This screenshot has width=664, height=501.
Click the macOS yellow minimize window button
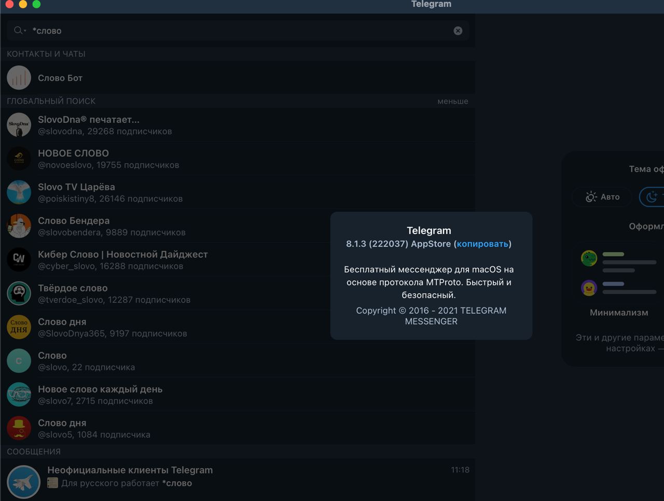tap(23, 4)
